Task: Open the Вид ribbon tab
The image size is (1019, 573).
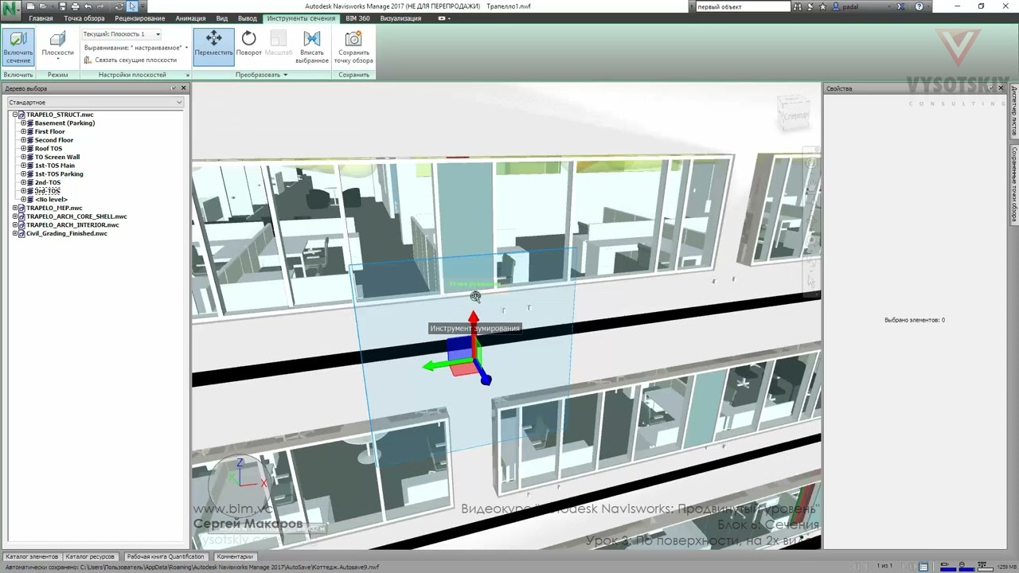Action: click(x=222, y=18)
